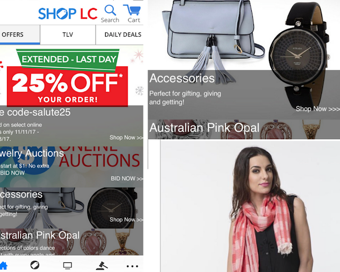Click Shop Now under salute25 code banner

coord(126,138)
